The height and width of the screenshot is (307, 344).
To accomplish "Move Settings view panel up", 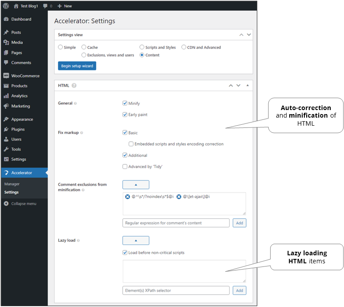I will pos(241,35).
